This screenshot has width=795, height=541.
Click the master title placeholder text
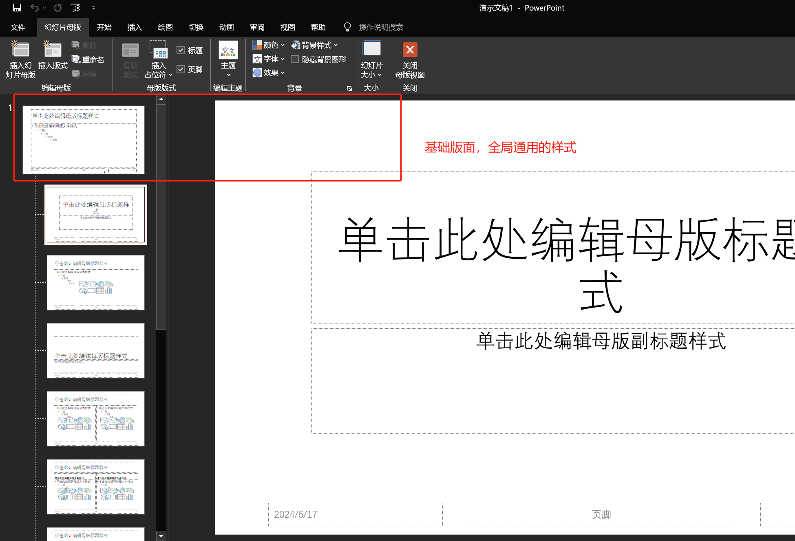click(567, 264)
